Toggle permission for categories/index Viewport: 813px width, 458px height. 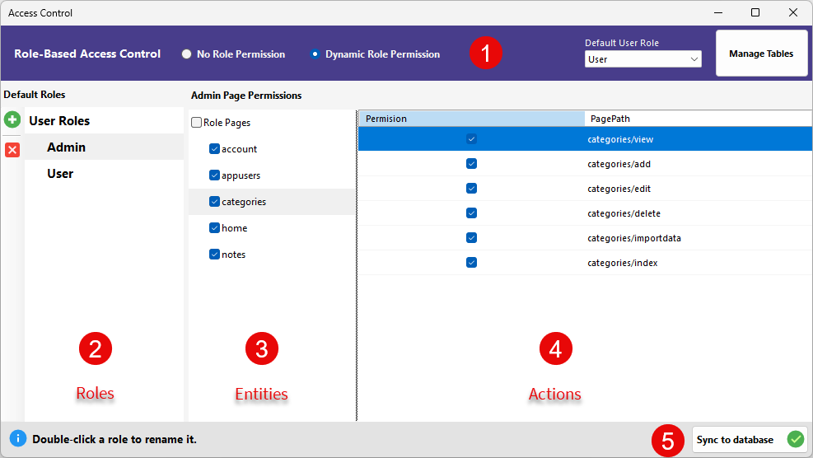pos(471,263)
